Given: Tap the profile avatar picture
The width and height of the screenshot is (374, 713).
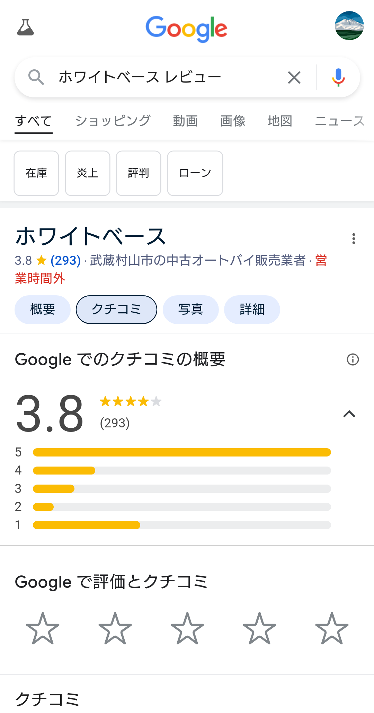Looking at the screenshot, I should click(x=349, y=26).
